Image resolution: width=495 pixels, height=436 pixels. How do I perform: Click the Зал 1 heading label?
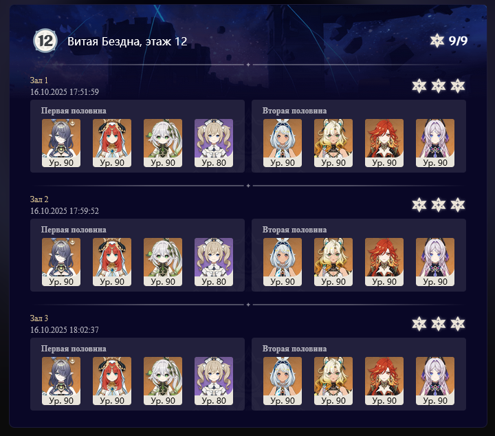39,80
